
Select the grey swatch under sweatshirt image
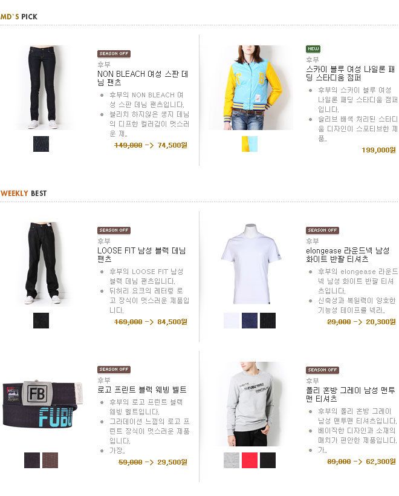(x=232, y=460)
